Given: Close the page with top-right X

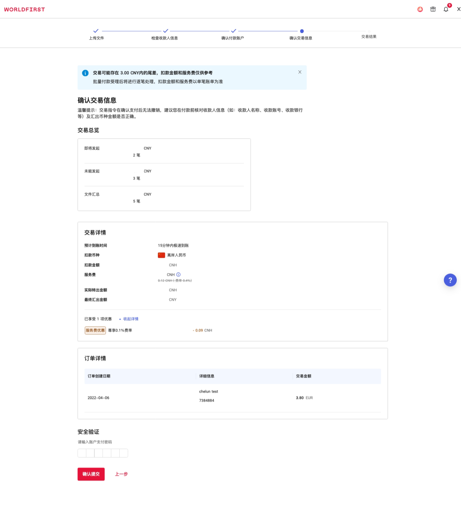Looking at the screenshot, I should click(x=458, y=9).
